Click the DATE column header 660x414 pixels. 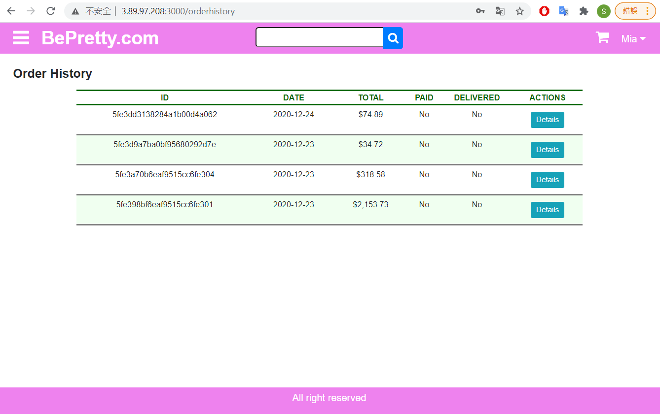(x=293, y=97)
